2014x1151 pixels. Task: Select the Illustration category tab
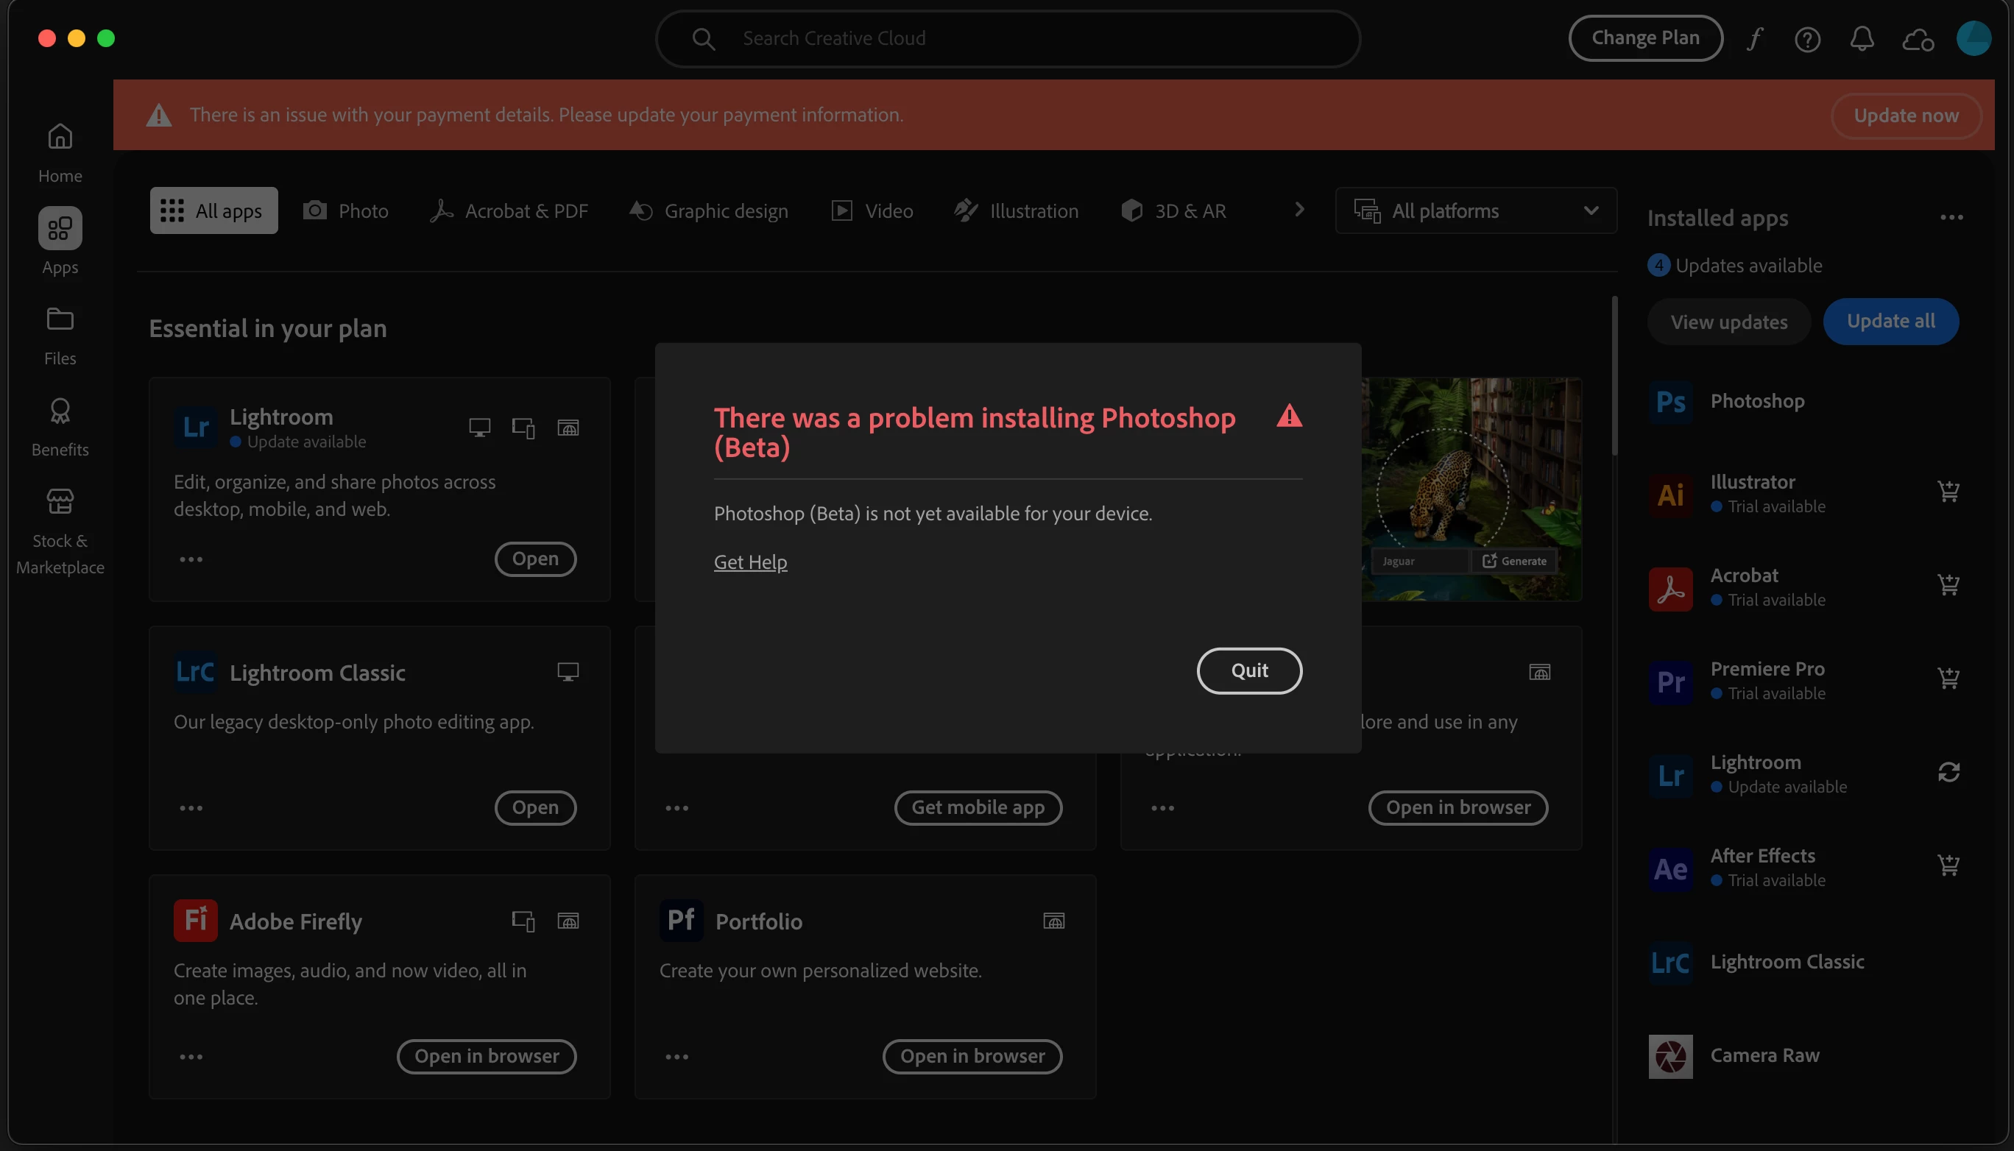[1016, 210]
